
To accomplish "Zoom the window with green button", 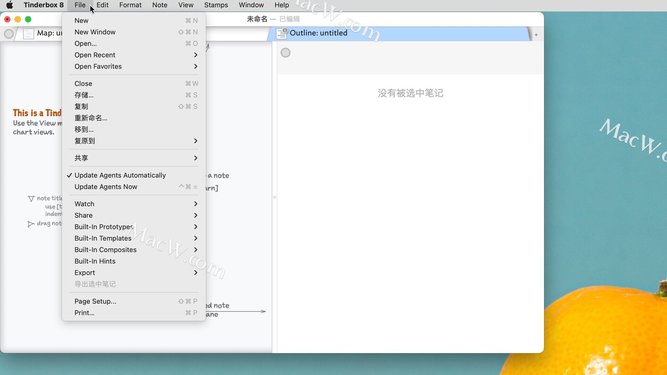I will 28,19.
